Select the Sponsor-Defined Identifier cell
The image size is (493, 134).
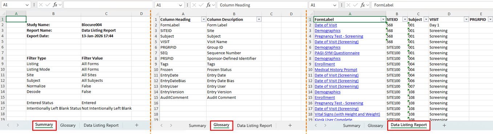234,58
